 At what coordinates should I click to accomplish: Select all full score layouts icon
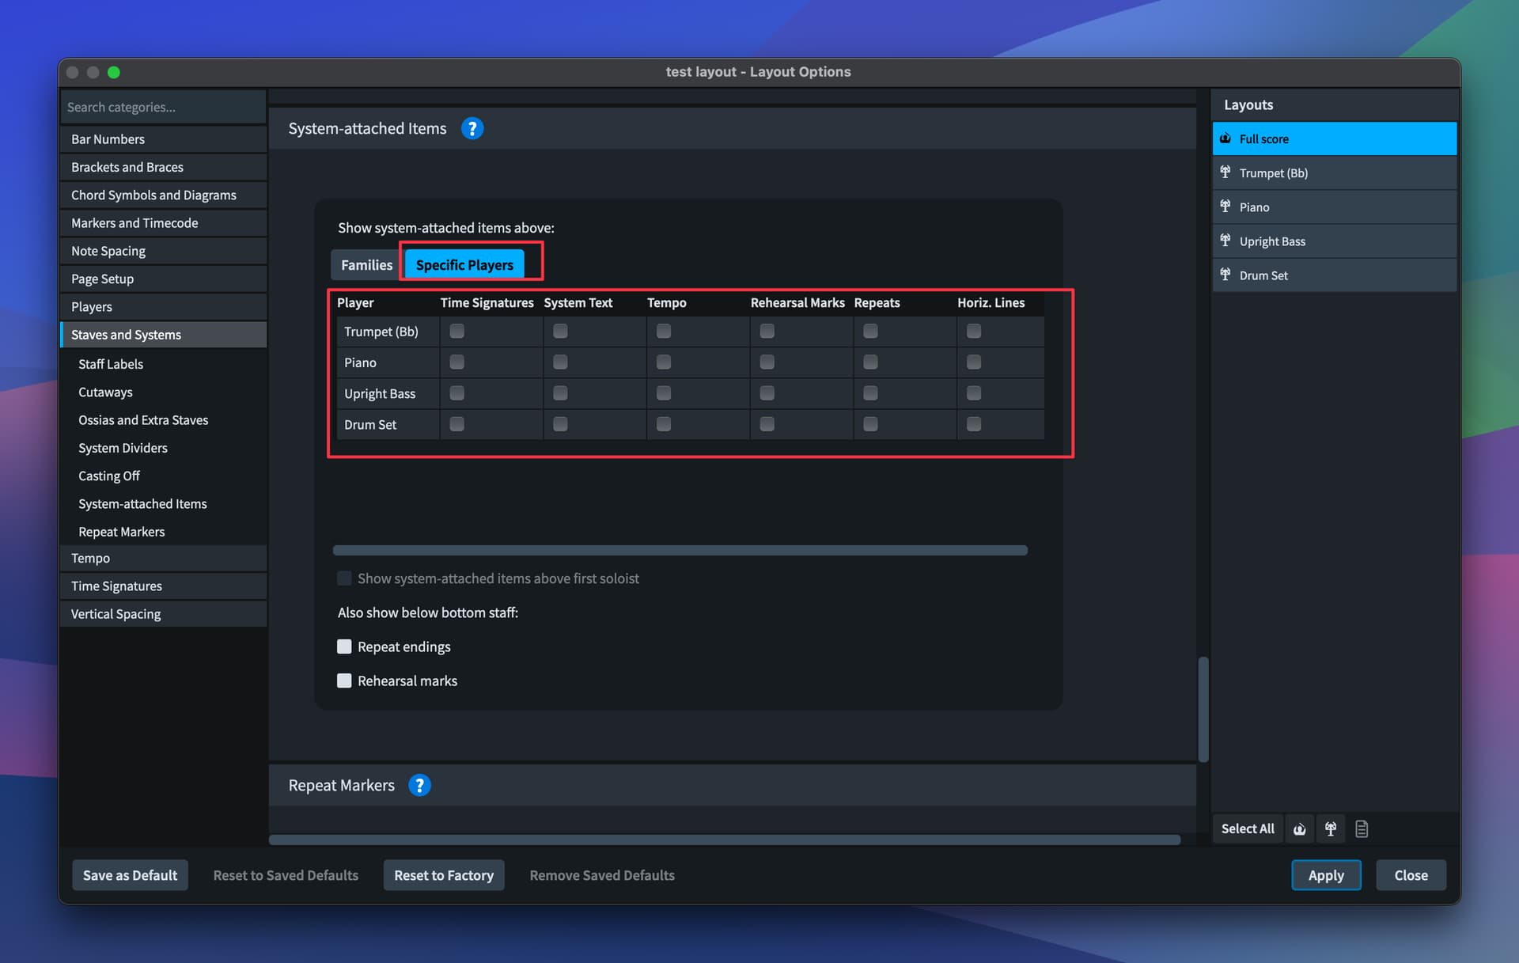1300,828
